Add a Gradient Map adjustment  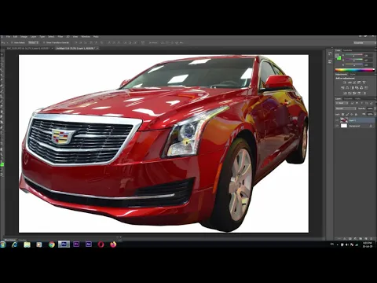click(x=364, y=94)
